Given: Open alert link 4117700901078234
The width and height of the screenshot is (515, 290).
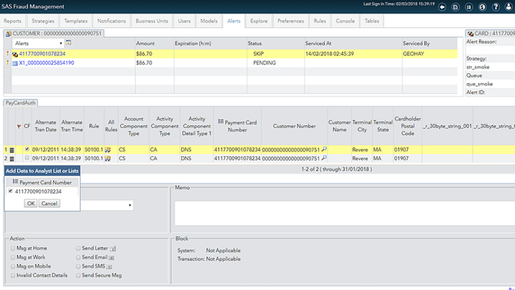Looking at the screenshot, I should 42,54.
